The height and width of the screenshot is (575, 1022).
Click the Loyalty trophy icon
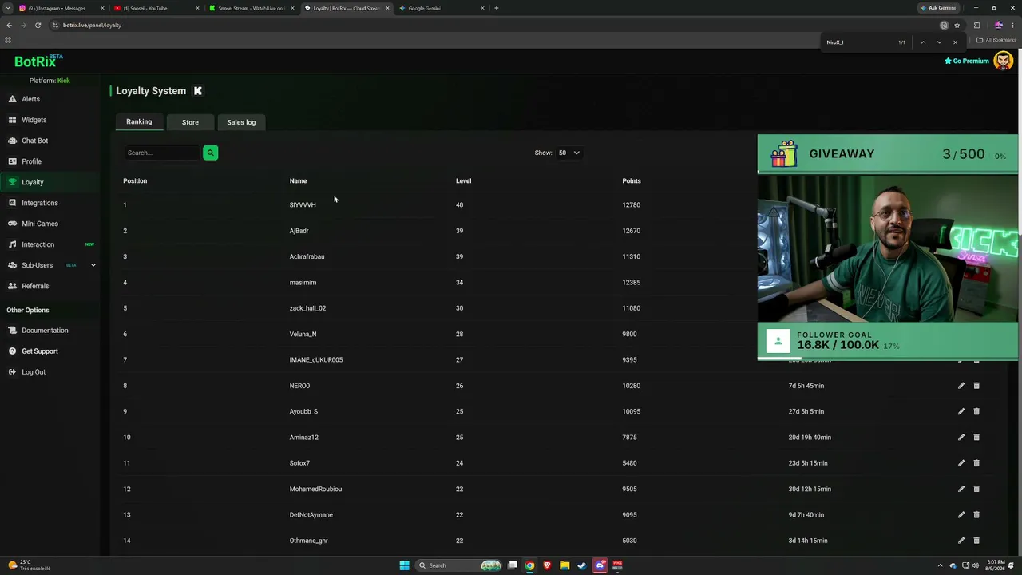point(12,182)
